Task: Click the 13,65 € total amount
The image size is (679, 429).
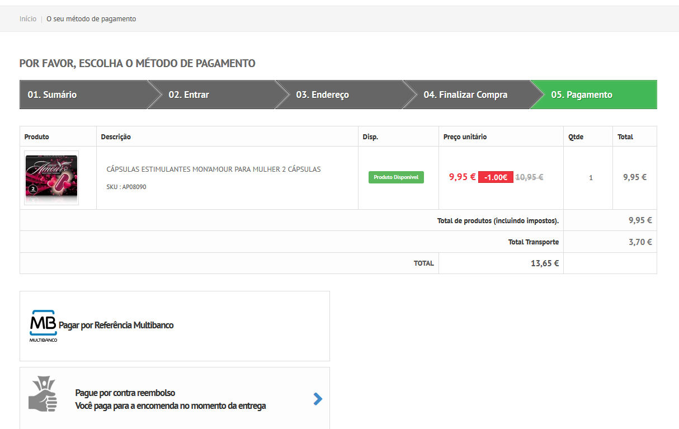Action: (x=545, y=263)
